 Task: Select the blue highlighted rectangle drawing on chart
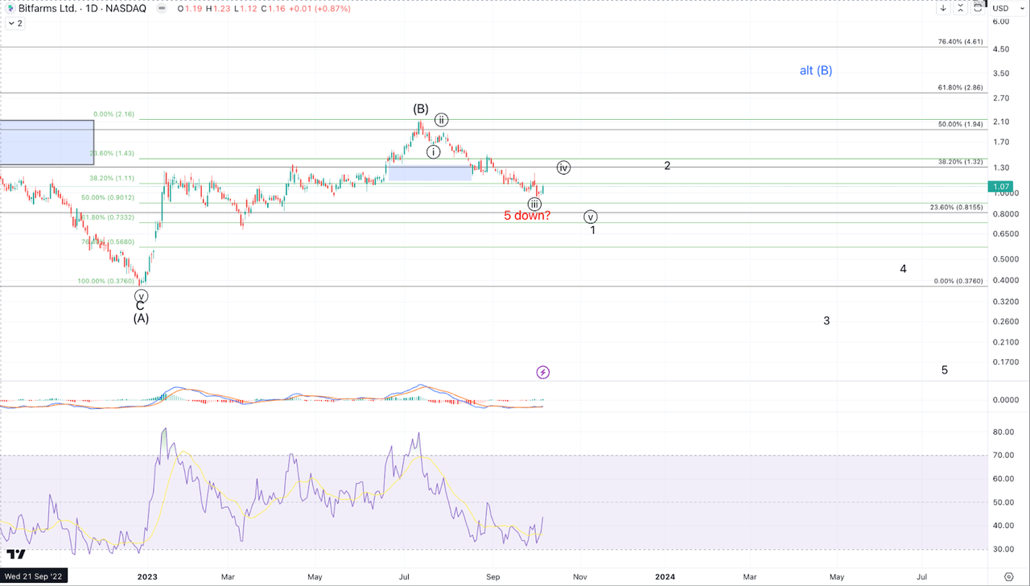(429, 173)
